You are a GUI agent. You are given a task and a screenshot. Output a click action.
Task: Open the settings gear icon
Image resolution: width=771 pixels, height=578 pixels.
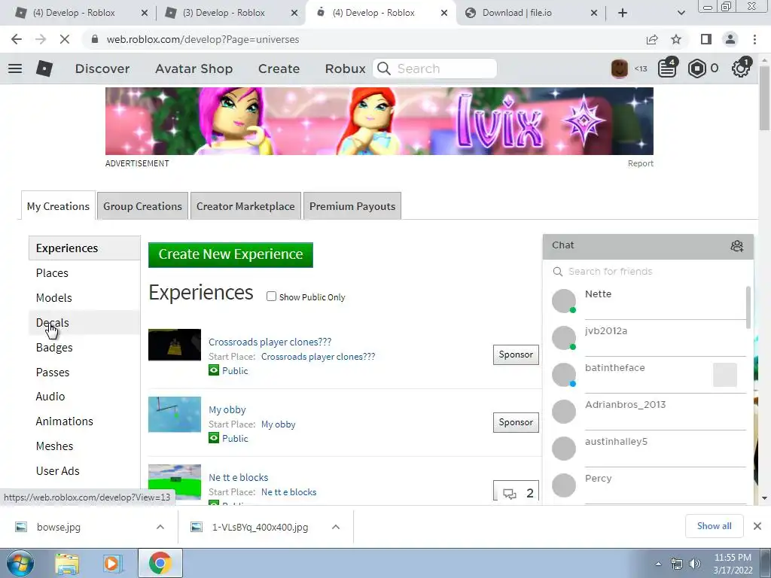coord(740,68)
